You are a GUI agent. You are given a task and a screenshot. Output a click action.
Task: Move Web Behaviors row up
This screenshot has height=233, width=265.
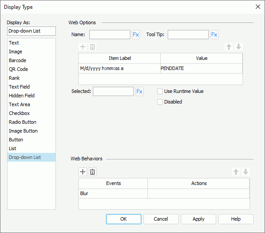pos(236,172)
